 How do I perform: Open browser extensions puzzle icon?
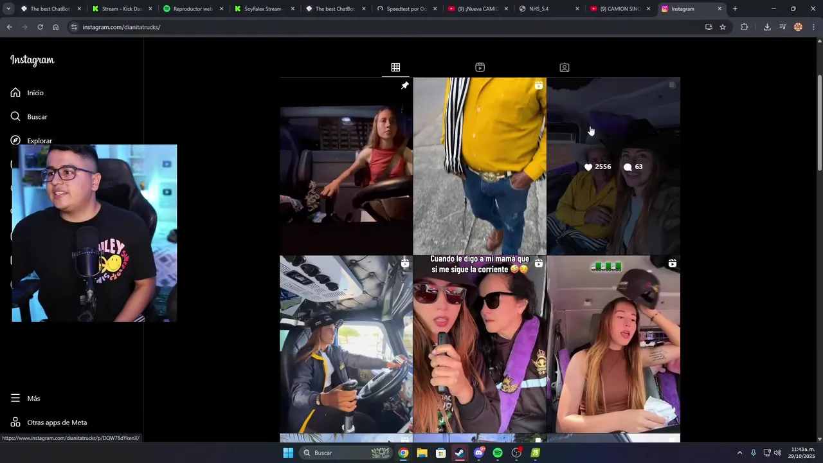(x=745, y=27)
